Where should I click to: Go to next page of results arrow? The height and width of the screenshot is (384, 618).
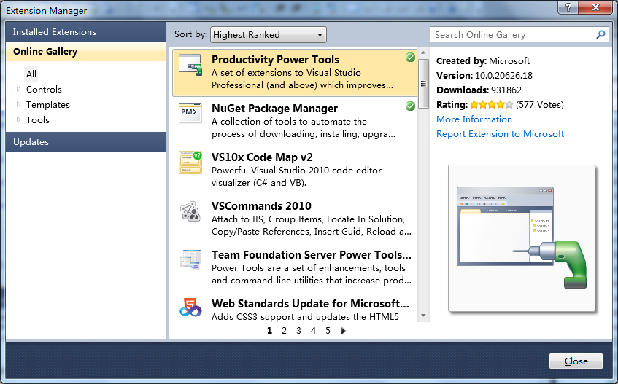tap(343, 331)
